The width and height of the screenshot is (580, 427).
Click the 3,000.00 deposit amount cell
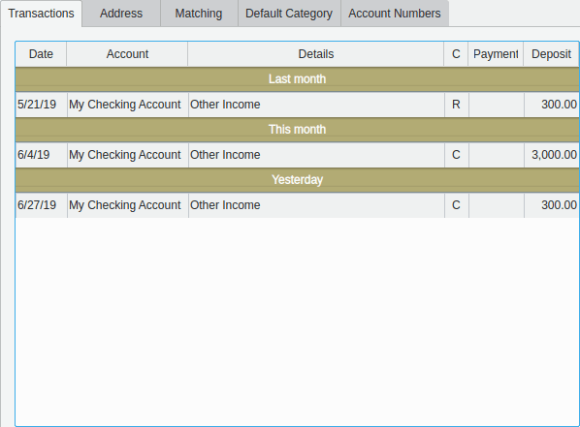552,155
